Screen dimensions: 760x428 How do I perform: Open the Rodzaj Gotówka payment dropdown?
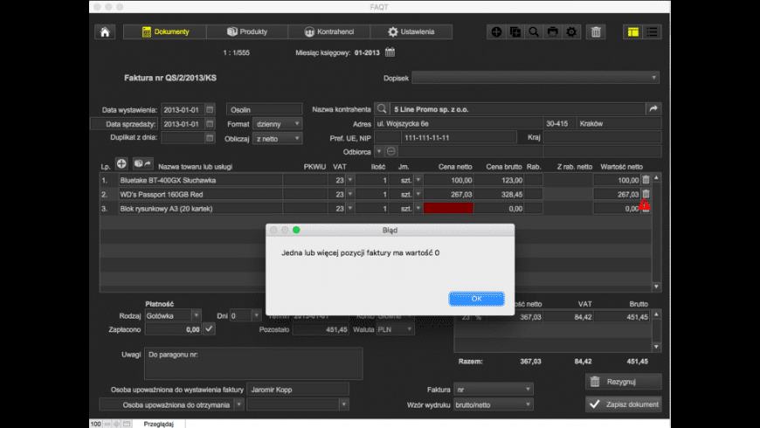point(174,315)
